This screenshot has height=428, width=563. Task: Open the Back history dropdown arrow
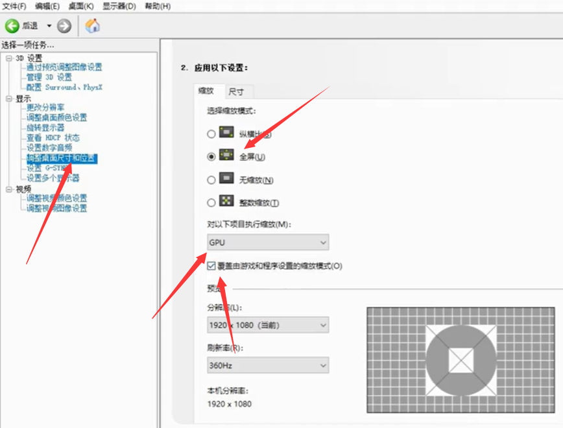click(x=49, y=26)
